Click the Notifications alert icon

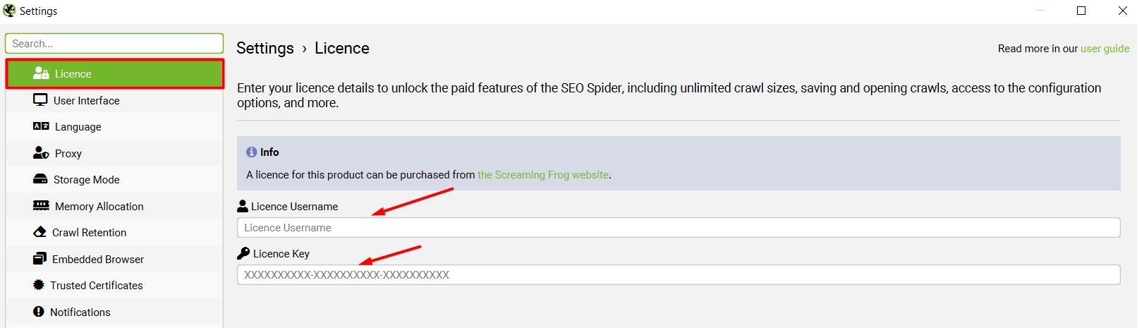click(x=38, y=312)
